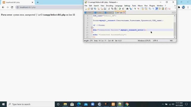Click the Print toolbar icon
191x107 pixels.
click(x=105, y=9)
